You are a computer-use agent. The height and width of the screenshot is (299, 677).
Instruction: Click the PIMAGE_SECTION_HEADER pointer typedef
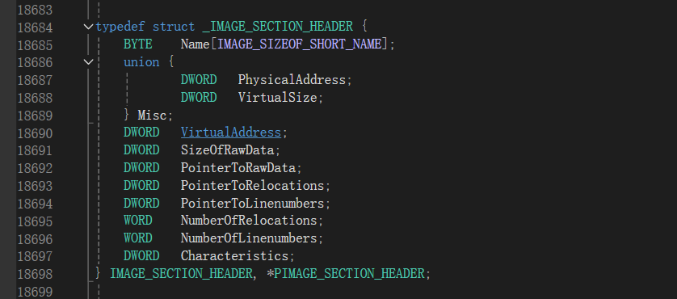click(349, 273)
